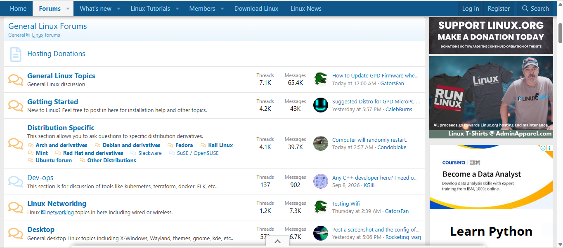Expand the Members dropdown arrow
563x248 pixels.
coord(222,9)
